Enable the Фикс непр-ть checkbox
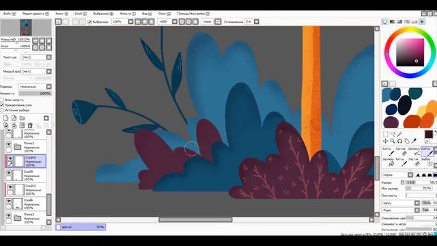This screenshot has width=437, height=246. point(2,100)
